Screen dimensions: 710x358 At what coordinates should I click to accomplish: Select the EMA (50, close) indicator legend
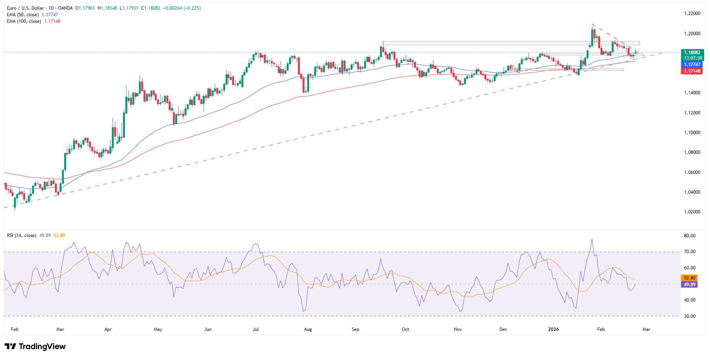(x=22, y=14)
